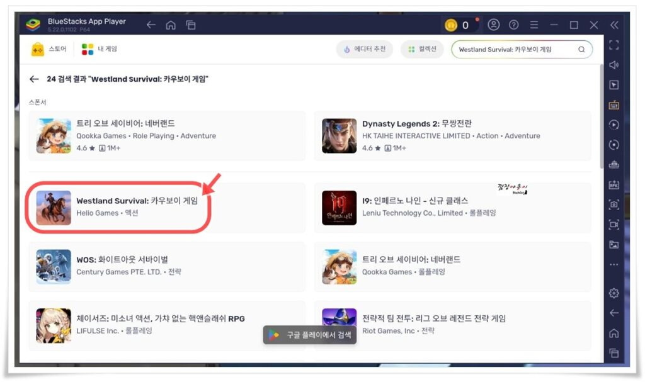Image resolution: width=645 pixels, height=382 pixels.
Task: Click the sidebar home icon near bottom
Action: coord(614,333)
